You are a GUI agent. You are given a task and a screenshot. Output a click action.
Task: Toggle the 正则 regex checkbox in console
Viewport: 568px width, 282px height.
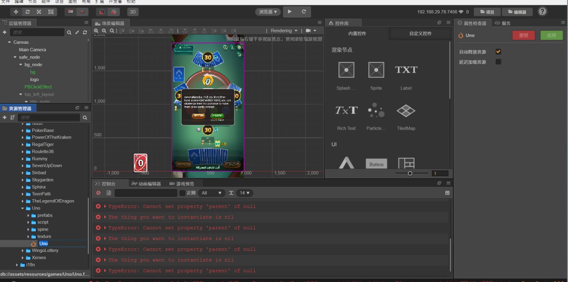[x=182, y=193]
